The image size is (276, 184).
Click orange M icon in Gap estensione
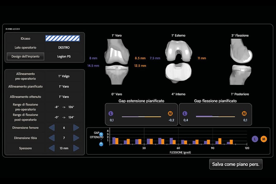tap(170, 114)
